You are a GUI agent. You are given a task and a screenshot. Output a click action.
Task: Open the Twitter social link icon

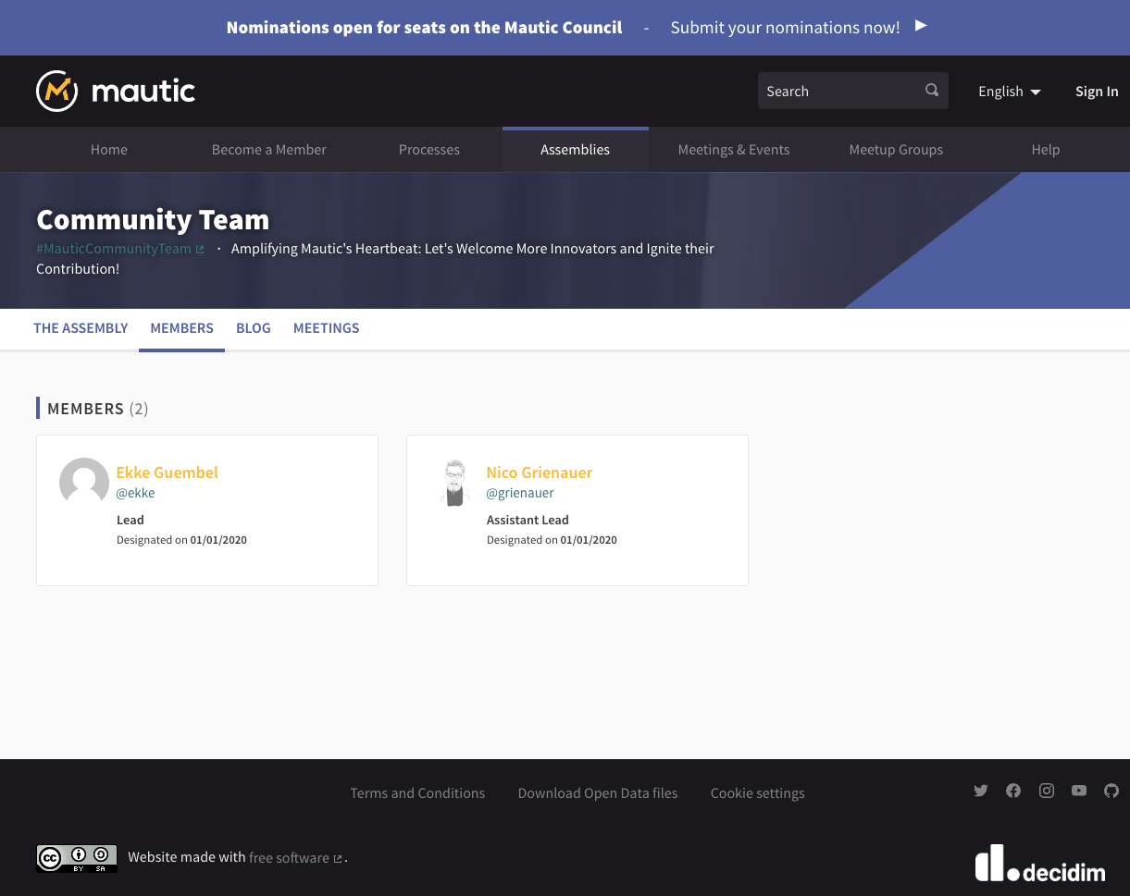click(x=981, y=791)
